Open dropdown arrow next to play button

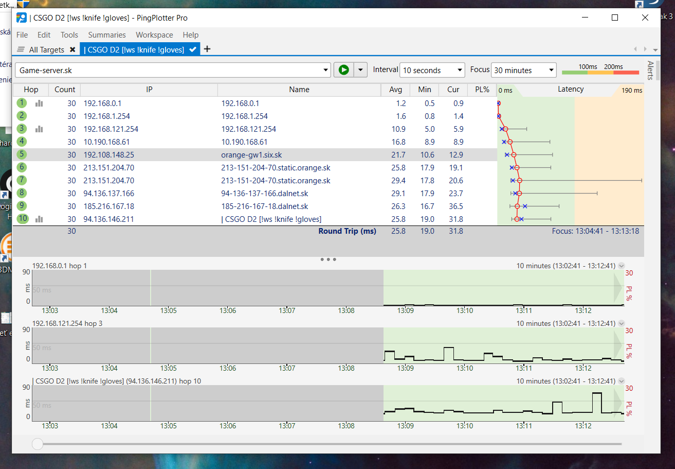click(361, 70)
